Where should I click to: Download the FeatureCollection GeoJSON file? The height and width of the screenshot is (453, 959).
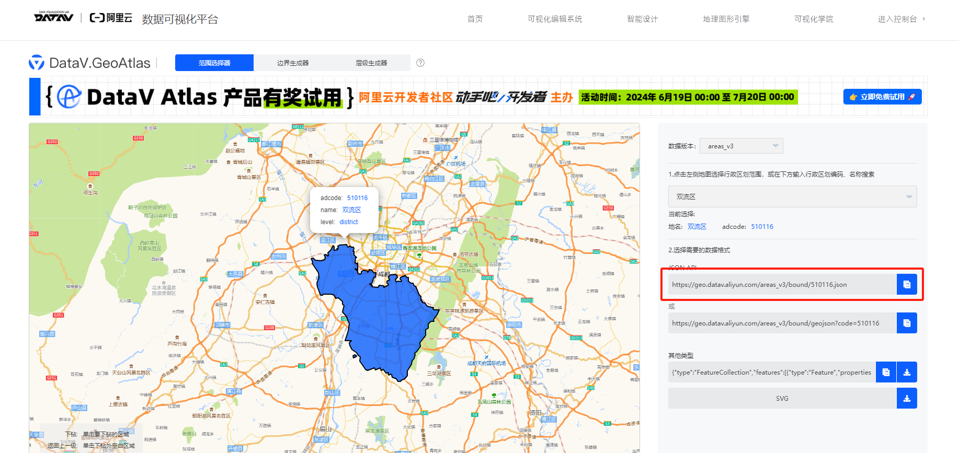[x=907, y=372]
